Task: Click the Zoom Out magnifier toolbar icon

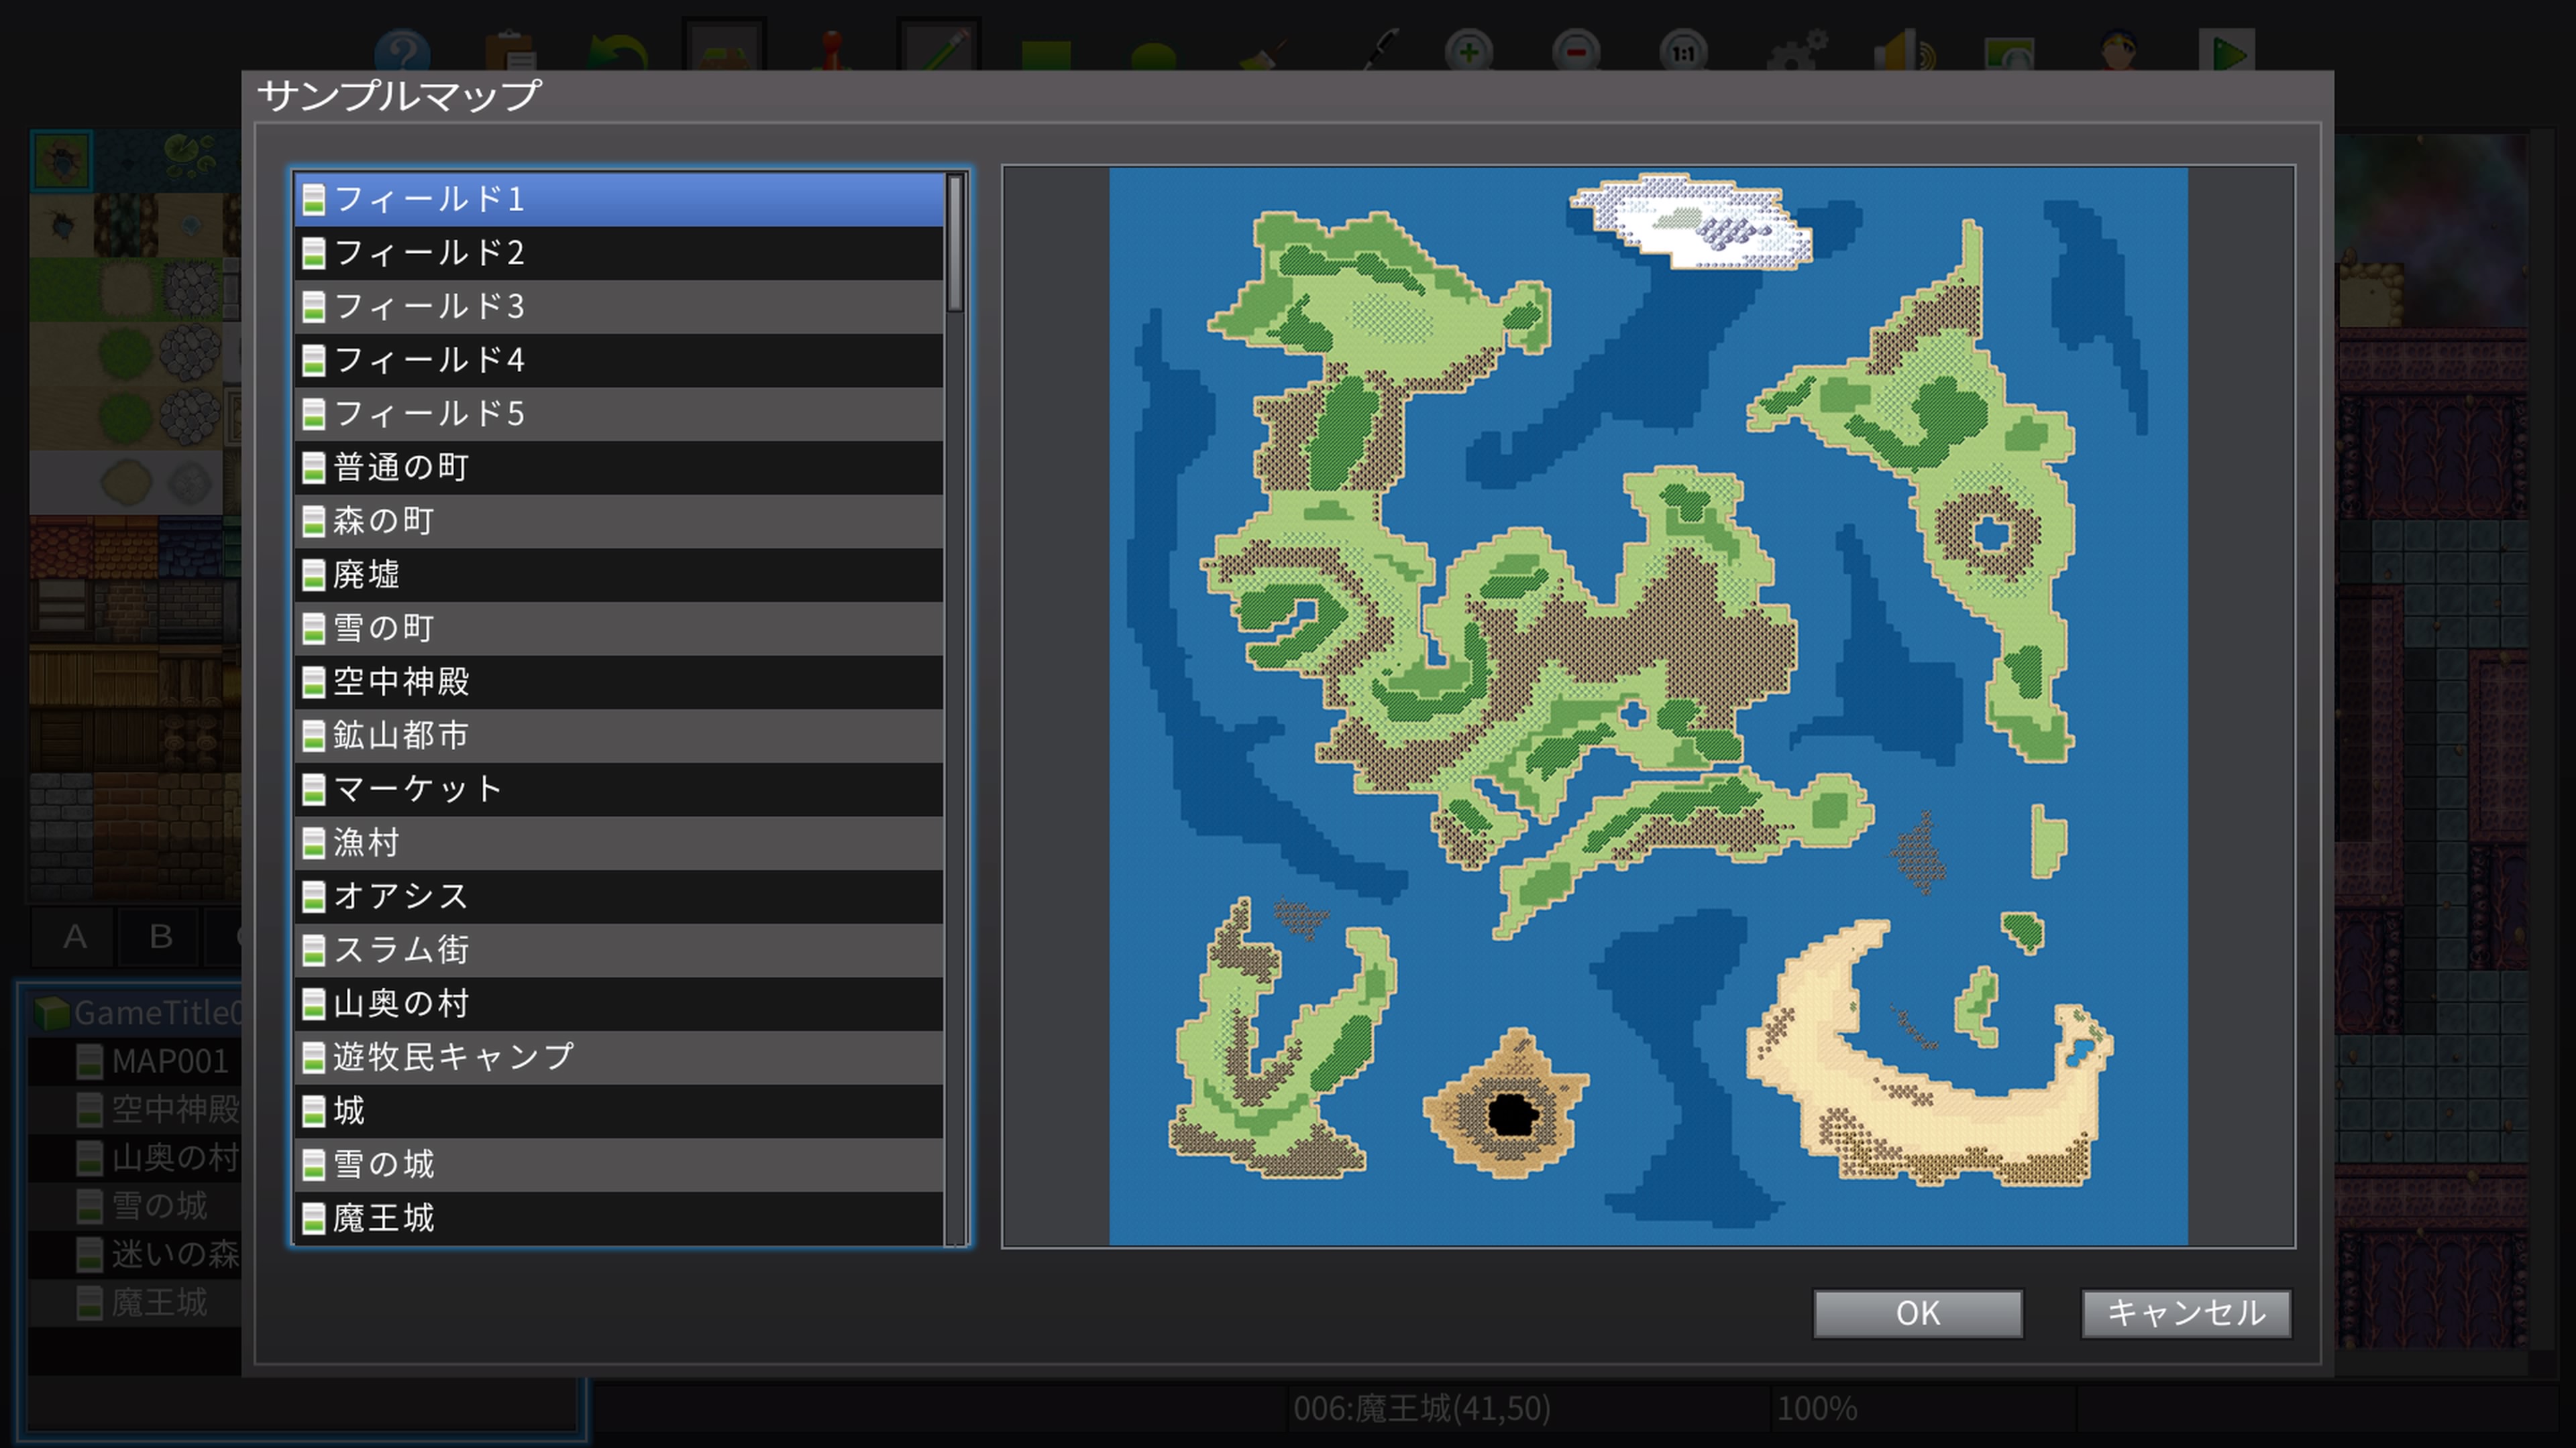Action: (1576, 52)
